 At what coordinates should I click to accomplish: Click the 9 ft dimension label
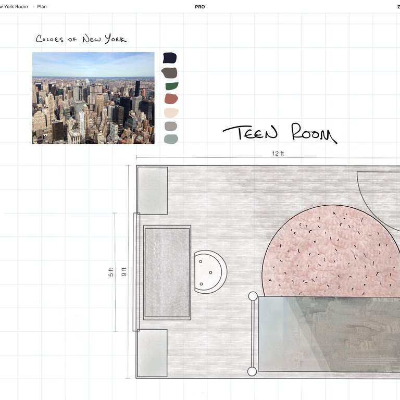click(124, 272)
